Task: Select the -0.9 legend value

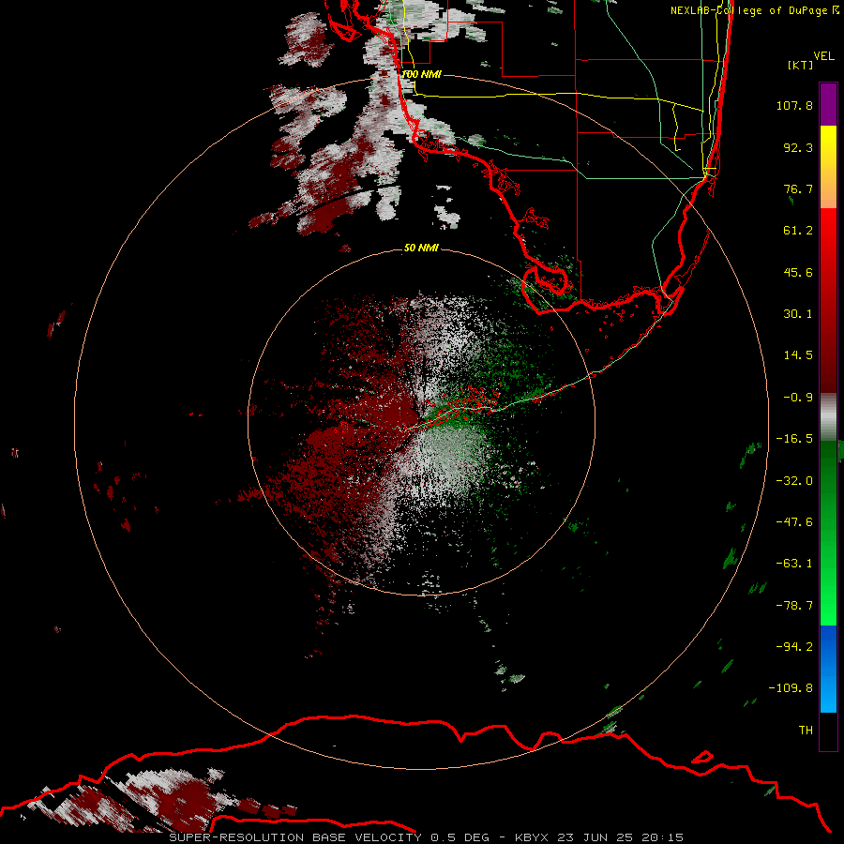Action: (798, 398)
